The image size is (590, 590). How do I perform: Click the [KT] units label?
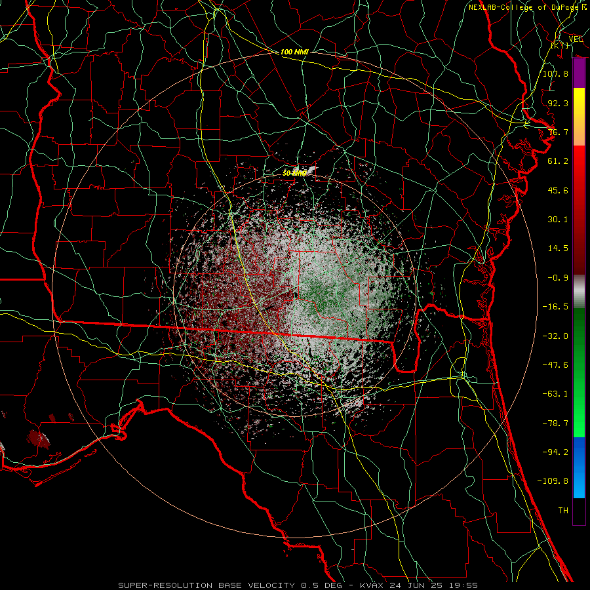click(560, 45)
